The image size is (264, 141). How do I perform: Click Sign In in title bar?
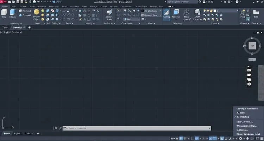point(208,2)
